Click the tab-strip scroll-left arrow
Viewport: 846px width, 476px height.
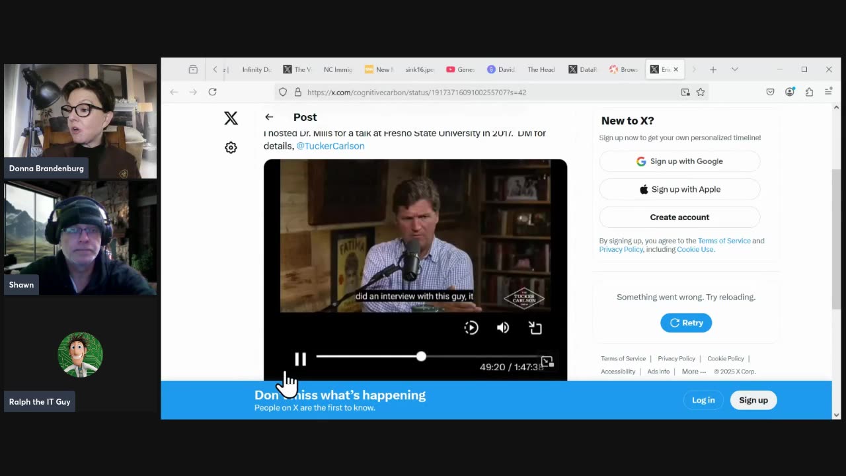point(215,69)
